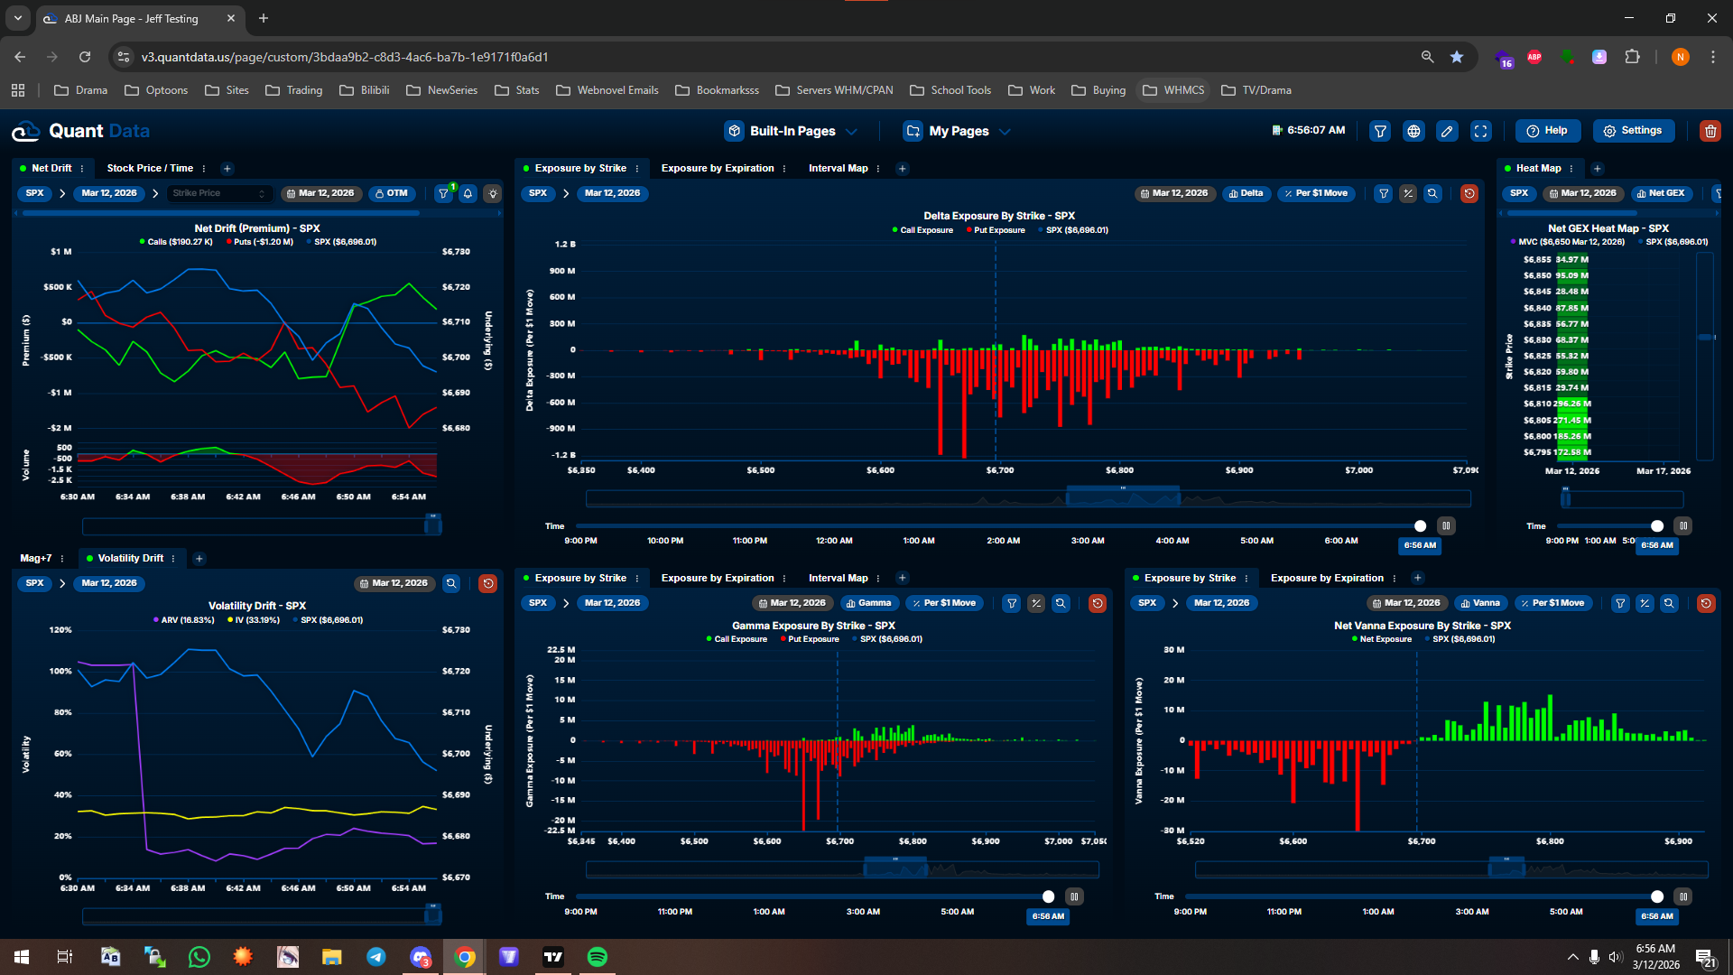Click bell alert icon in Net Drift panel

click(x=468, y=193)
